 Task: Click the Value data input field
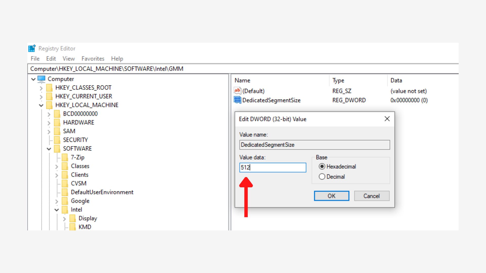point(273,168)
